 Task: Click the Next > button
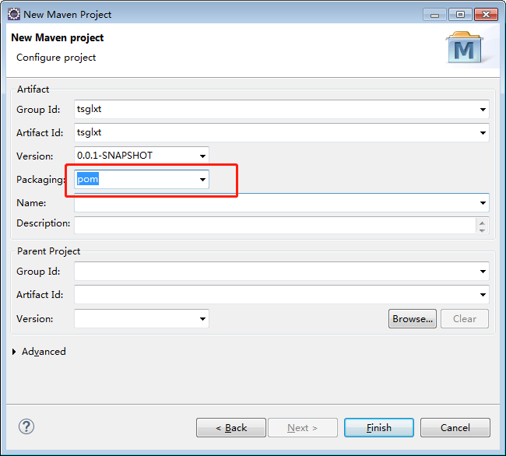[303, 428]
